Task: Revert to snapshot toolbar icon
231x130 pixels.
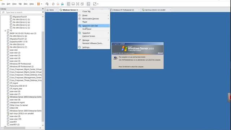Action: [x=58, y=4]
